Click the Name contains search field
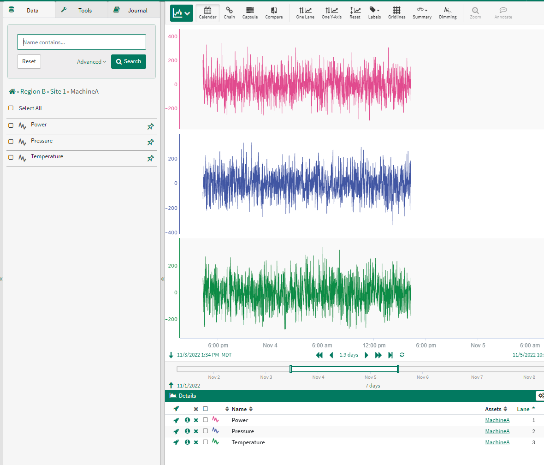The width and height of the screenshot is (544, 465). point(82,42)
